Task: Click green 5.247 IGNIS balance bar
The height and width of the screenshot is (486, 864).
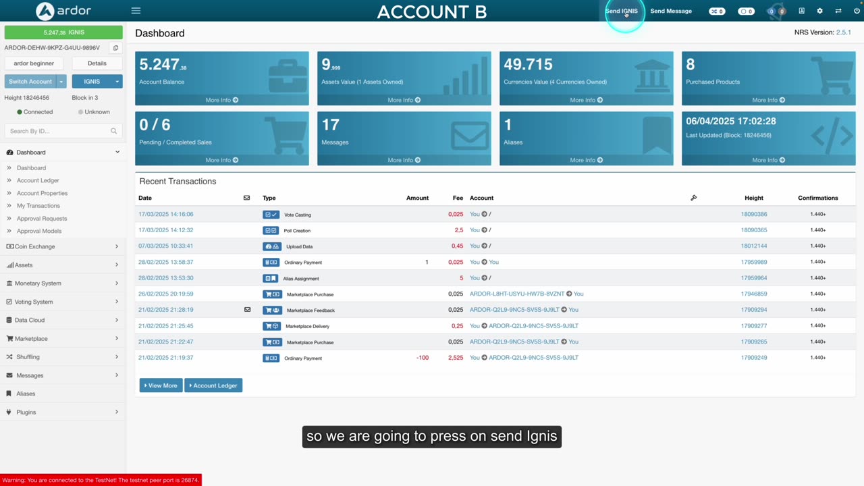Action: [x=63, y=32]
